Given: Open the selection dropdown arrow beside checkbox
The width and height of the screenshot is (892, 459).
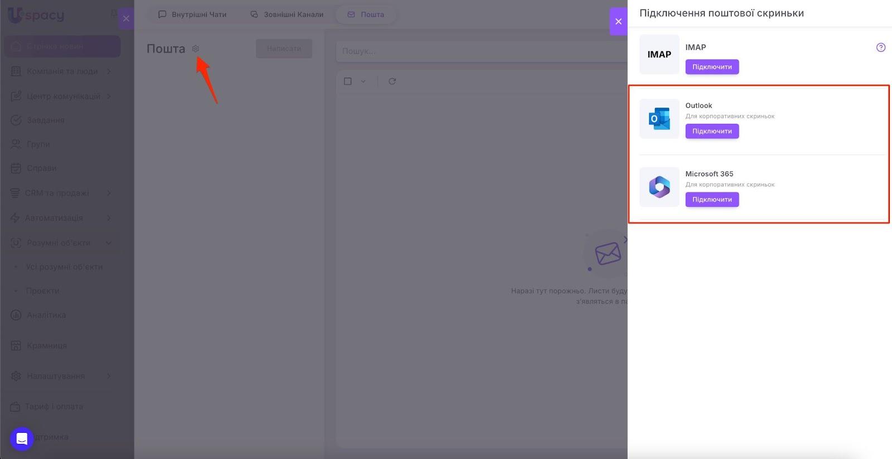Looking at the screenshot, I should point(363,81).
